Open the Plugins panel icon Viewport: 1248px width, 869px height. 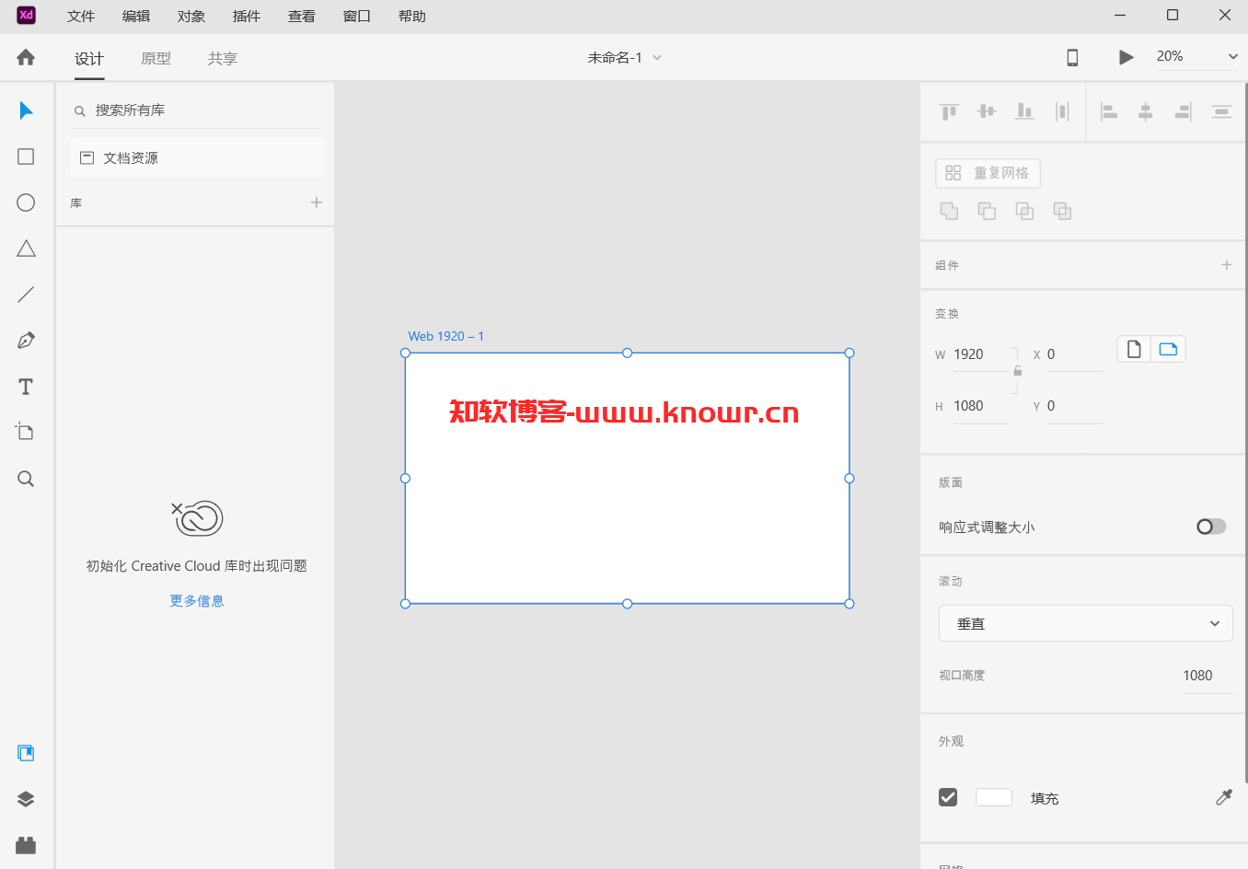pyautogui.click(x=26, y=845)
